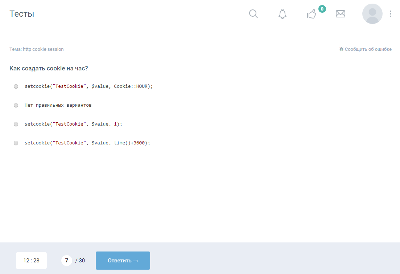Click the current question number 7 circle
The image size is (400, 274).
[x=66, y=261]
